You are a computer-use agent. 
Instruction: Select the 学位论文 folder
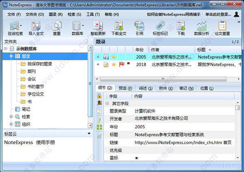click(x=33, y=94)
